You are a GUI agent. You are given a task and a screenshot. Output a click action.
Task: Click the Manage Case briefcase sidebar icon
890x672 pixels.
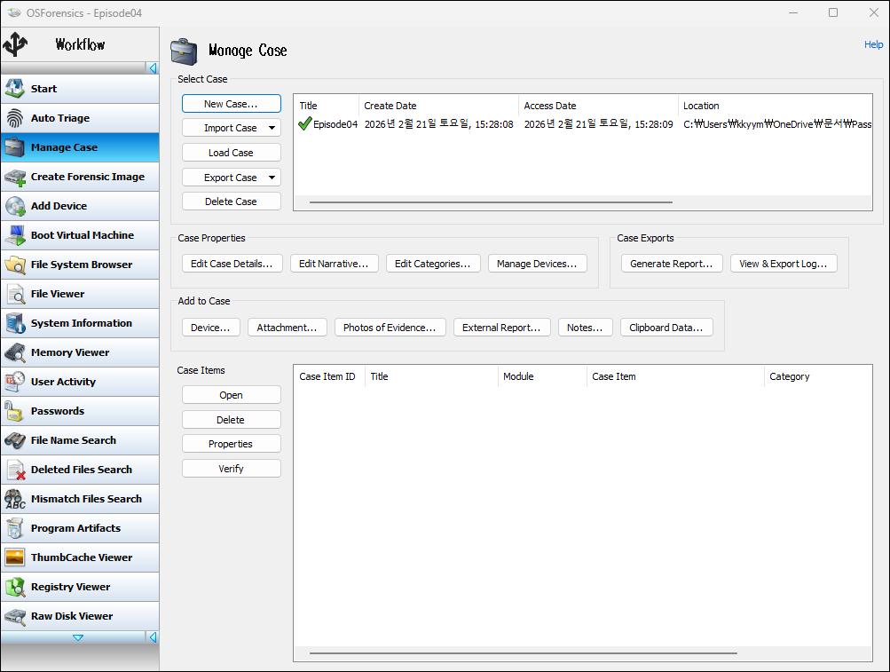click(x=15, y=147)
